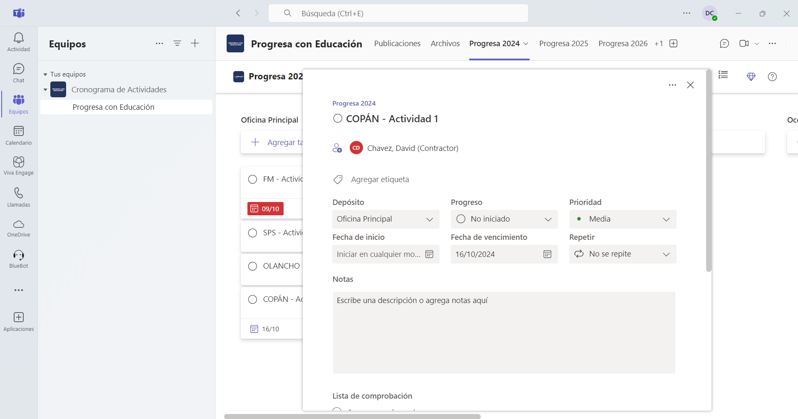Screen dimensions: 798x419
Task: Open the Calendario app
Action: [x=19, y=136]
